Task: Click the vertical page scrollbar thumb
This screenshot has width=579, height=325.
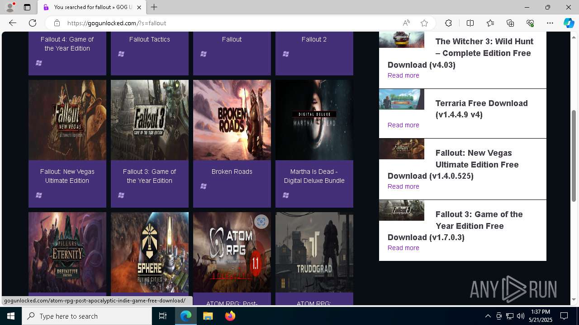Action: 574,156
